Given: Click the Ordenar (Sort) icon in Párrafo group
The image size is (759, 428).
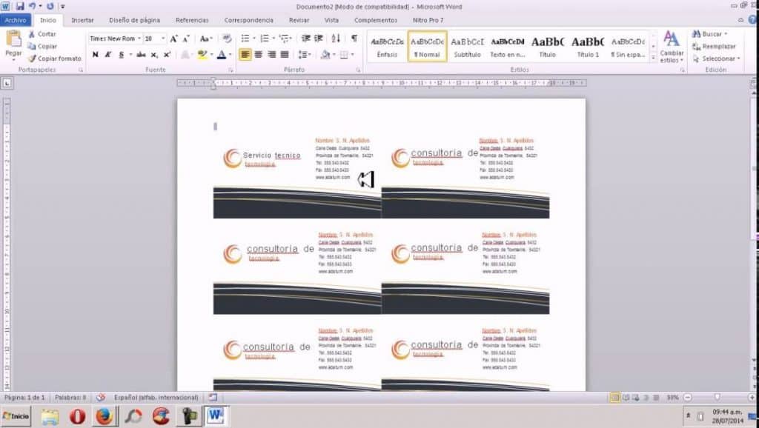Looking at the screenshot, I should click(337, 38).
